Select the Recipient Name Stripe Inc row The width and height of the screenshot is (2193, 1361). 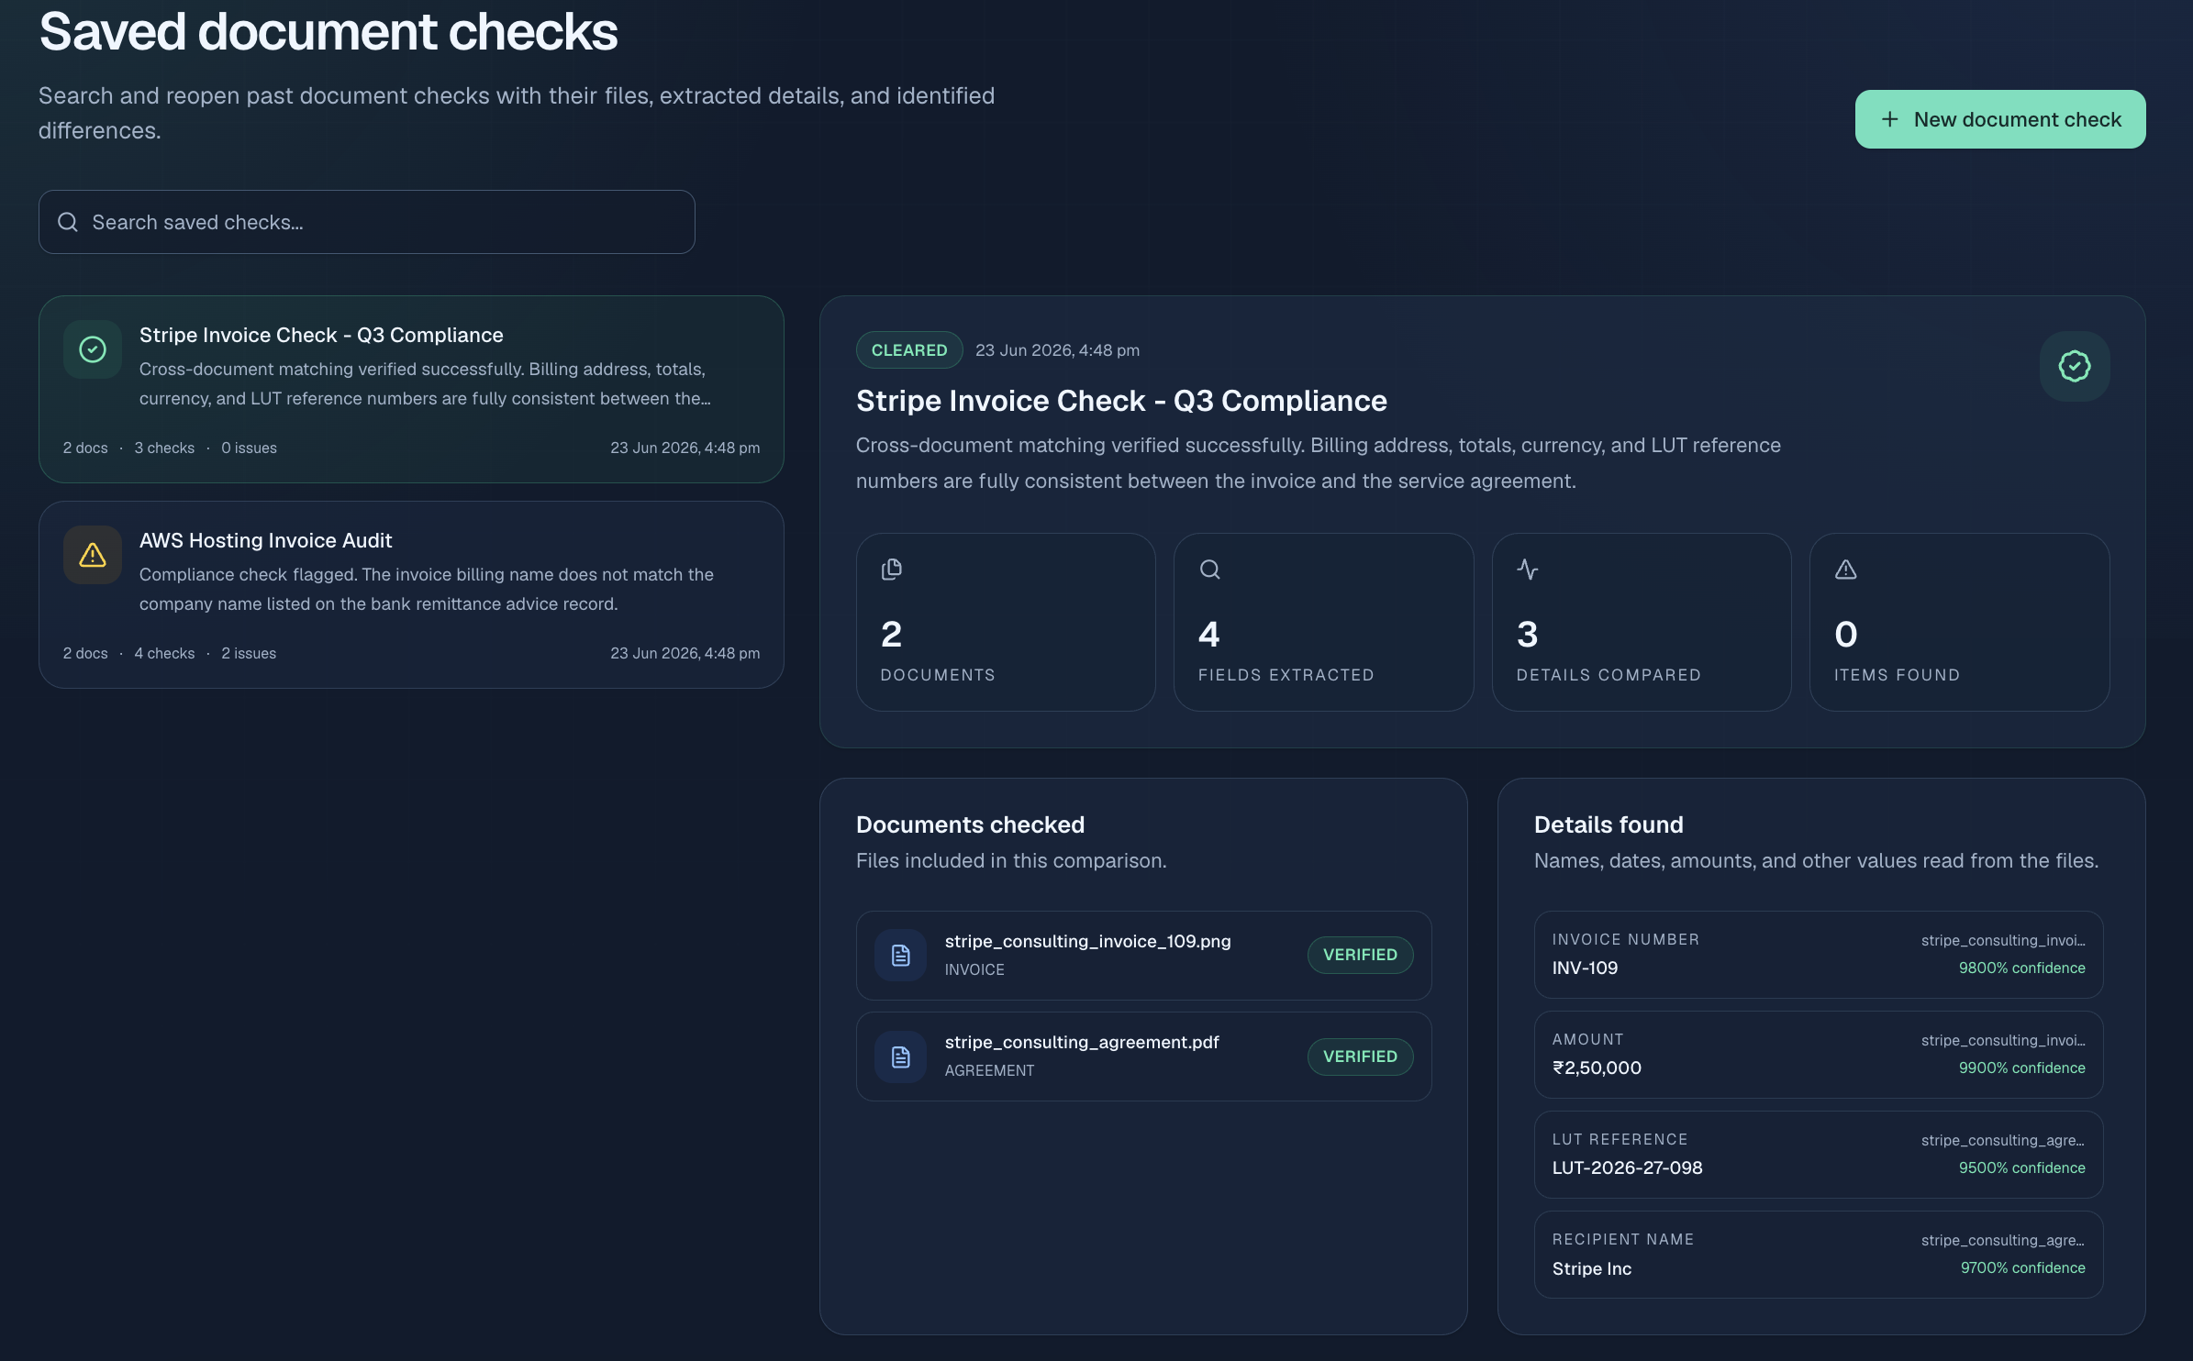(x=1818, y=1254)
